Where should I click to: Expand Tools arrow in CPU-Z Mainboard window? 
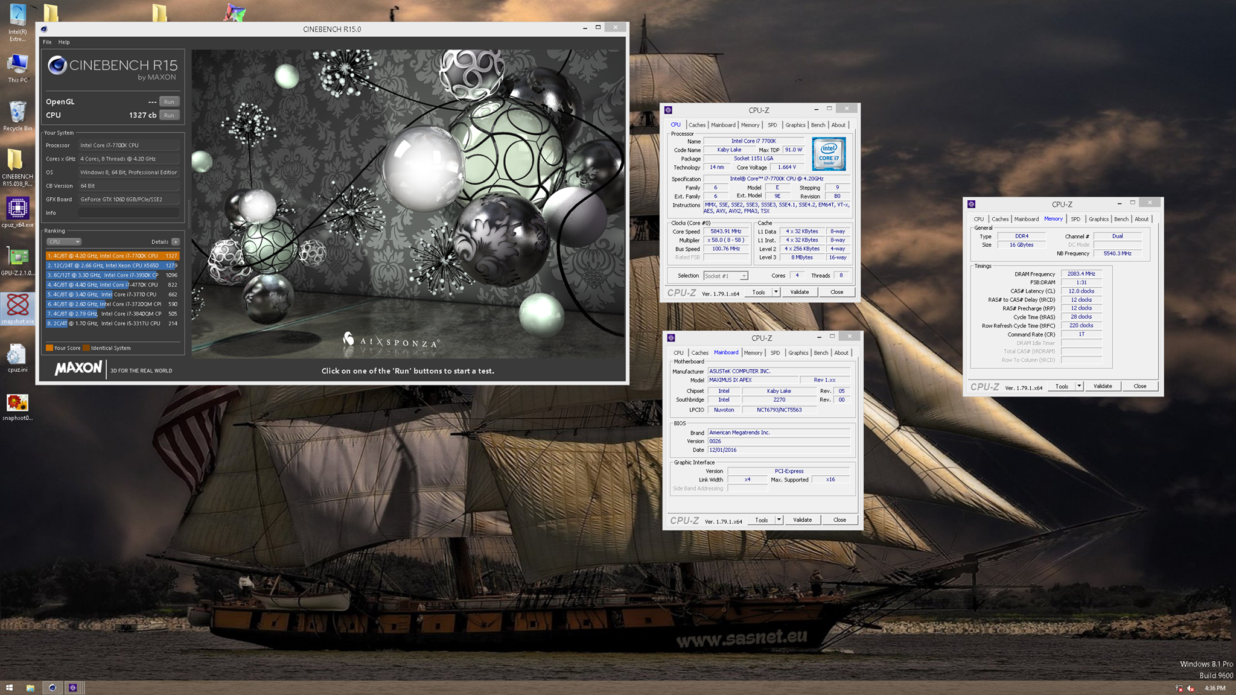tap(779, 520)
